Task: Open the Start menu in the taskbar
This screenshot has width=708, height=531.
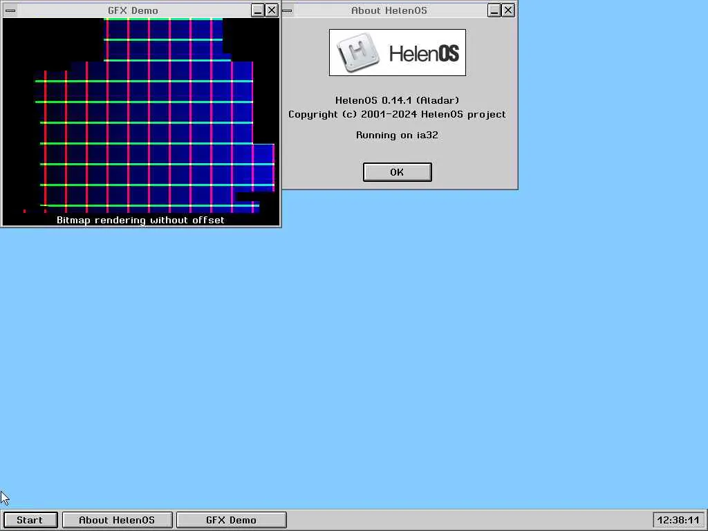Action: click(30, 520)
